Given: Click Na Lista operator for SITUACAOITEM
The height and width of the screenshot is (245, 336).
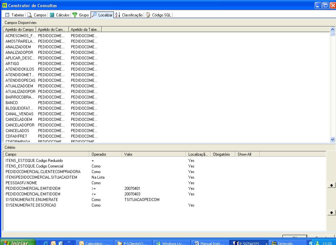Looking at the screenshot, I should click(98, 177).
